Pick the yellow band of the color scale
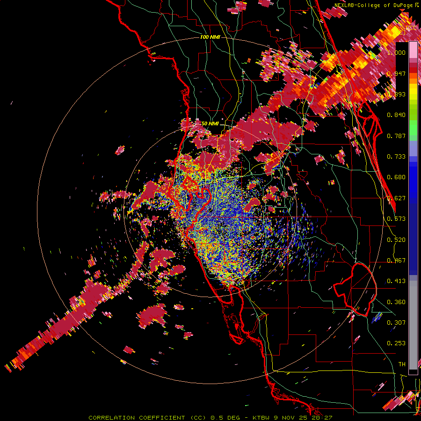The width and height of the screenshot is (421, 421). [413, 92]
